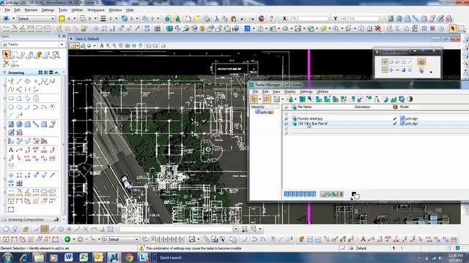
Task: Click the Print icon in the main toolbar
Action: (x=207, y=19)
